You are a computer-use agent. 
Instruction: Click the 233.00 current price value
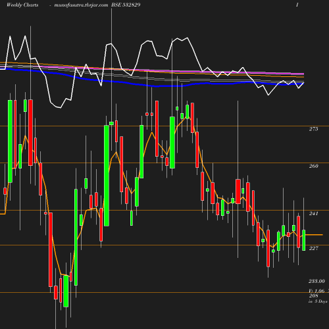316,281
